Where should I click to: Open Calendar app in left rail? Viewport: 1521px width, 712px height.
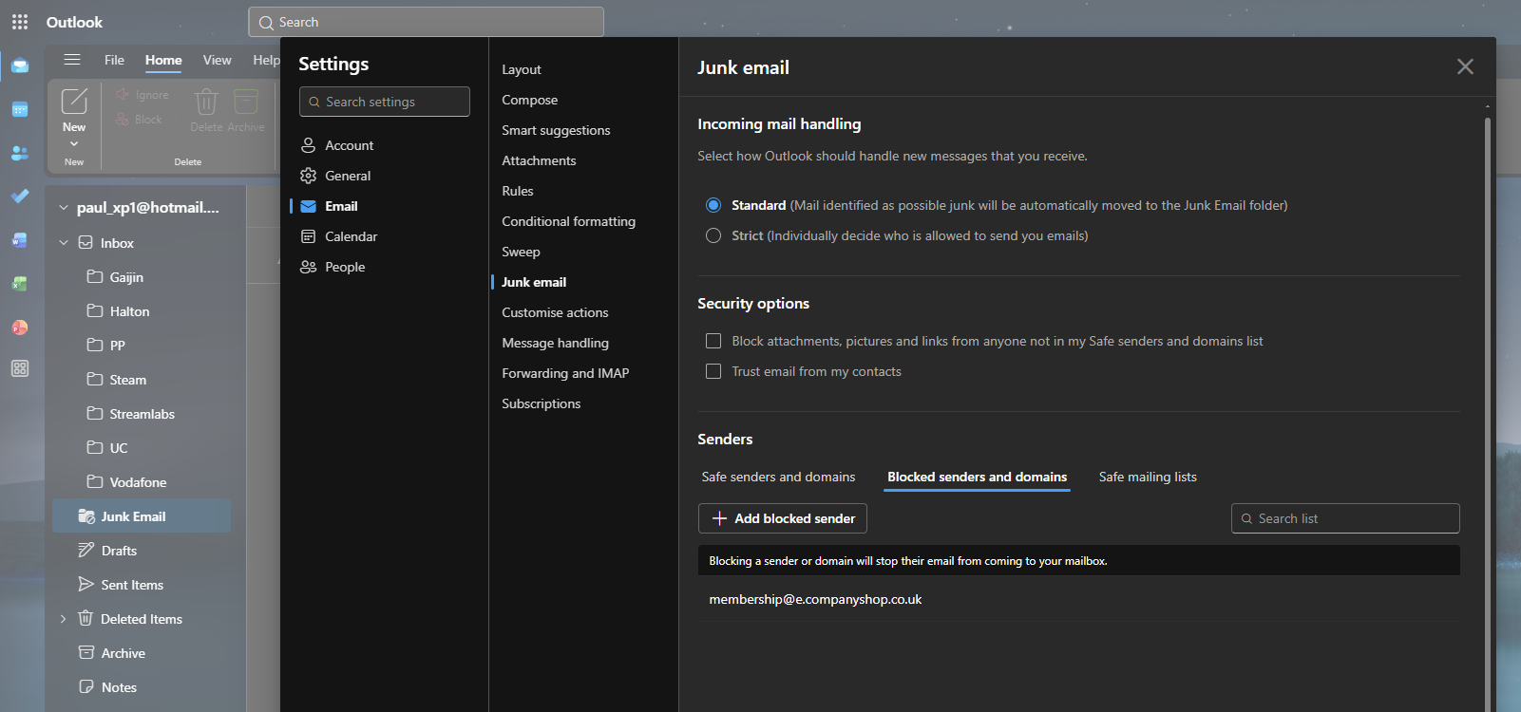(x=20, y=109)
